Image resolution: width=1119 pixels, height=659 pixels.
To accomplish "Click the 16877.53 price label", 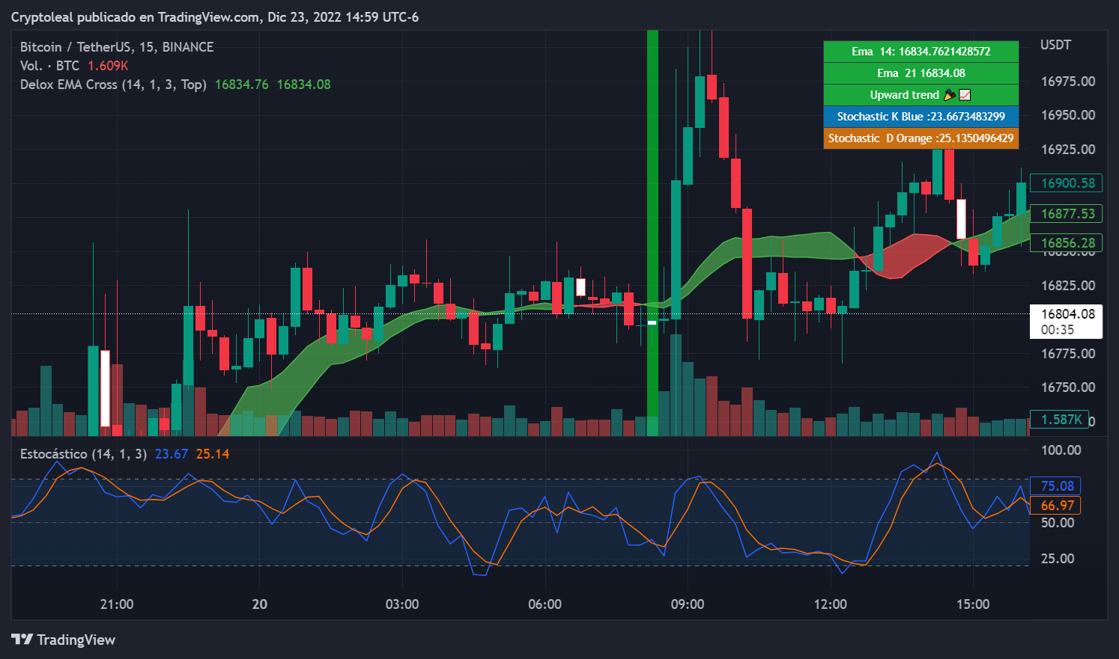I will (1067, 214).
